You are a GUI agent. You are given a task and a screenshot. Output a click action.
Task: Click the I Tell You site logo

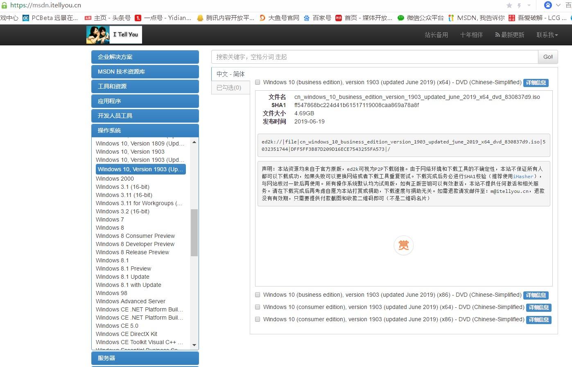[x=114, y=35]
